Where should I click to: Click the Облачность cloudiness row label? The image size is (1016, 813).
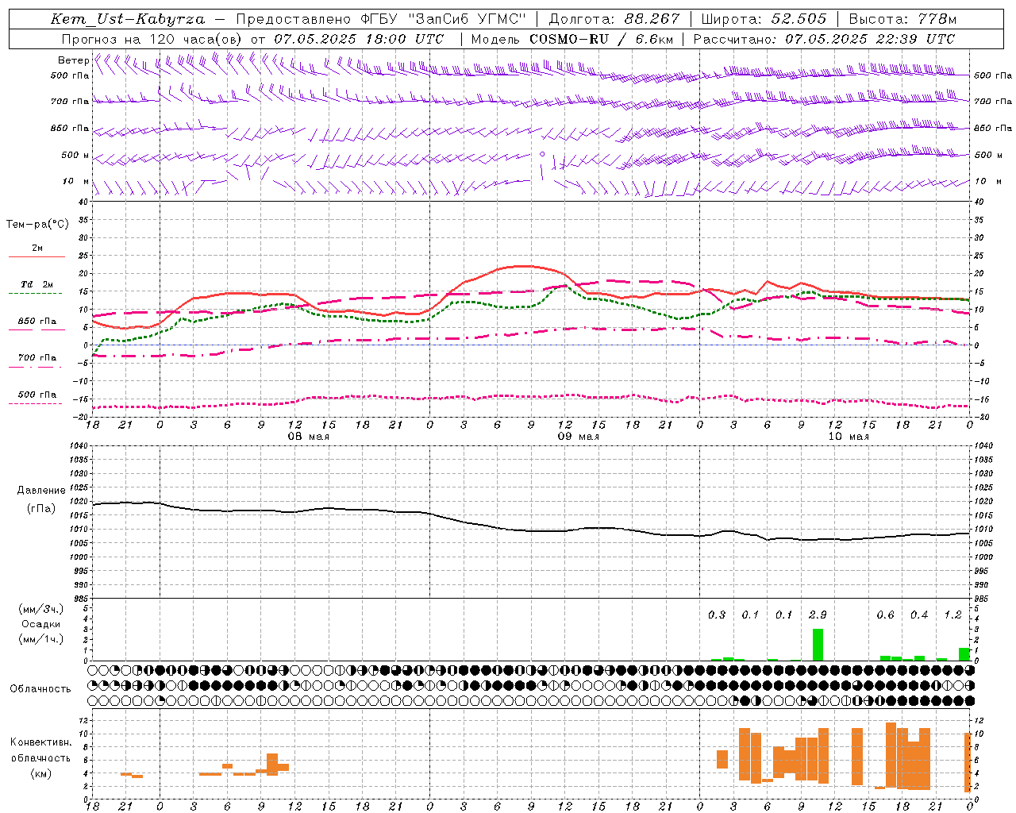pyautogui.click(x=40, y=689)
